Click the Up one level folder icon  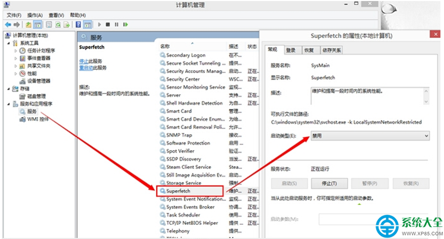[x=28, y=25]
